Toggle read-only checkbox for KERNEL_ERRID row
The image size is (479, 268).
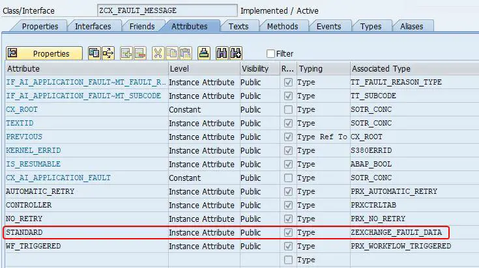click(288, 151)
